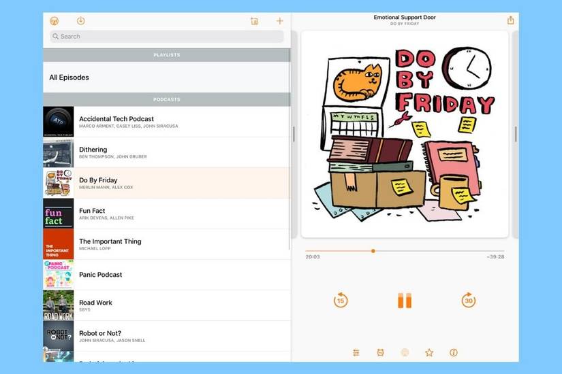Open playback effects sliders icon
This screenshot has width=562, height=374.
pos(356,352)
